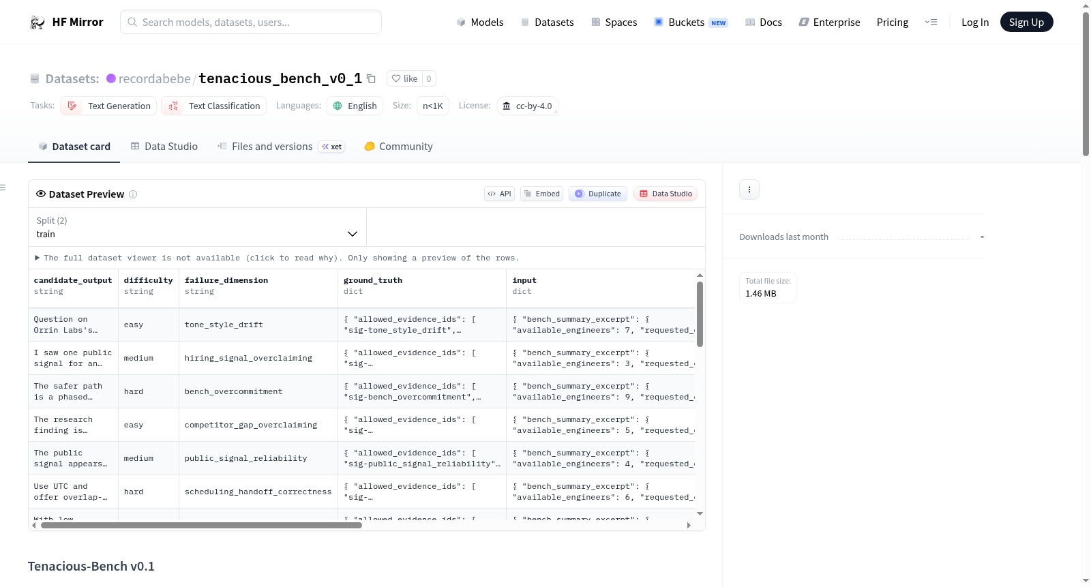Select the hiring_signal_overclaiming cell
This screenshot has width=1091, height=587.
coord(258,358)
